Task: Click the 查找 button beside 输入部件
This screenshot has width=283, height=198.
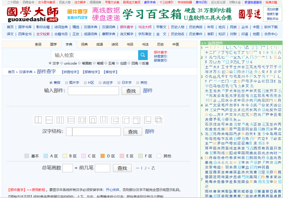Action: tap(130, 91)
